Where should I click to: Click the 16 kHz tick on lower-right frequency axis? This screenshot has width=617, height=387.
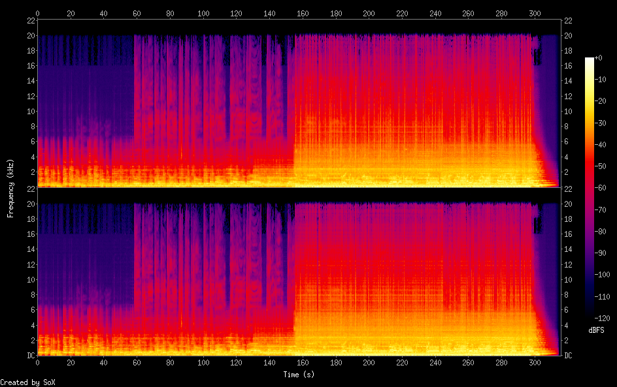click(568, 234)
